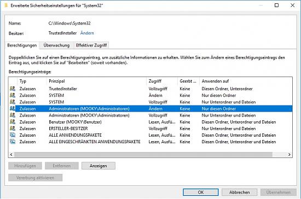
Task: Click the group icon of Benutzer (MOOKY\Benutzer) row
Action: tap(13, 122)
